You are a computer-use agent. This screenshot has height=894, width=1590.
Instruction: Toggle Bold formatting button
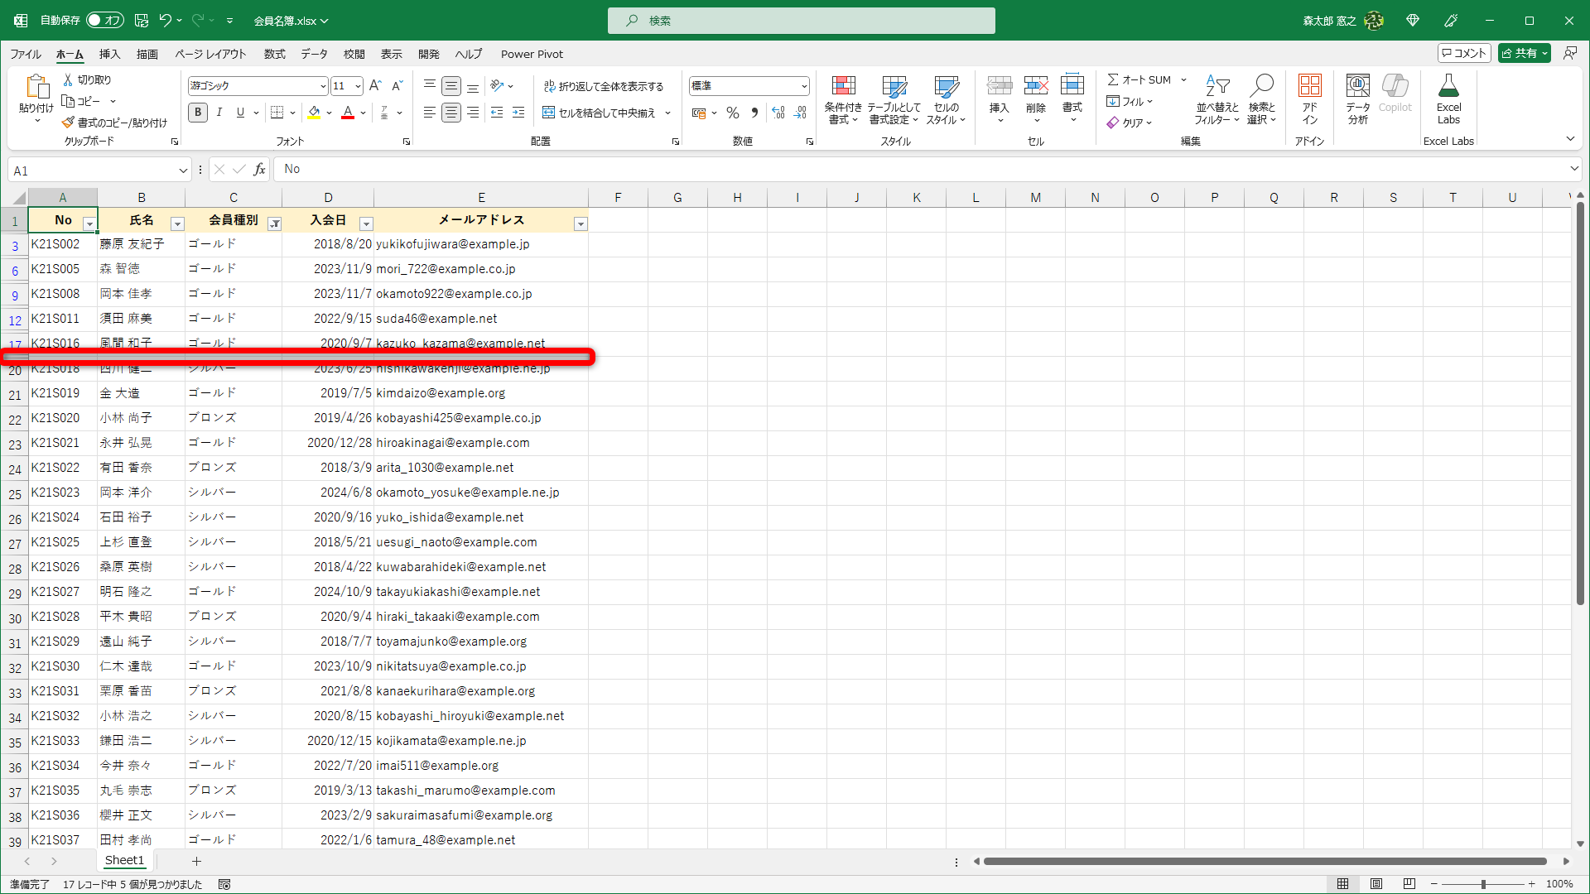[x=198, y=113]
